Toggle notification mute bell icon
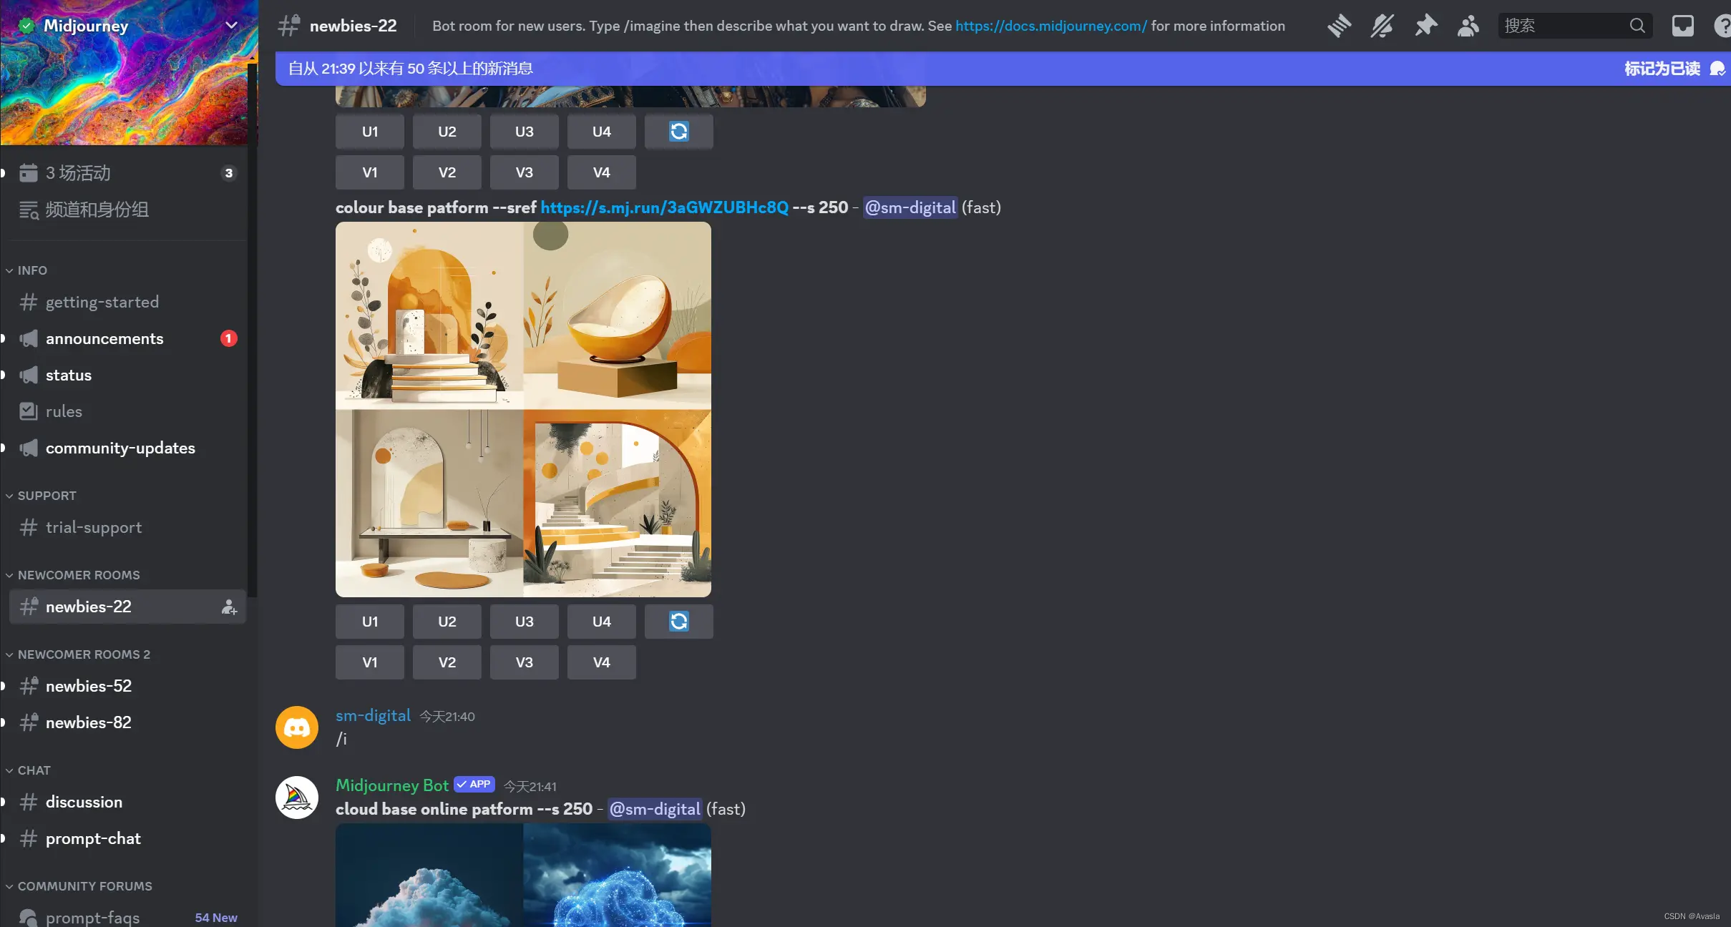 pyautogui.click(x=1382, y=26)
